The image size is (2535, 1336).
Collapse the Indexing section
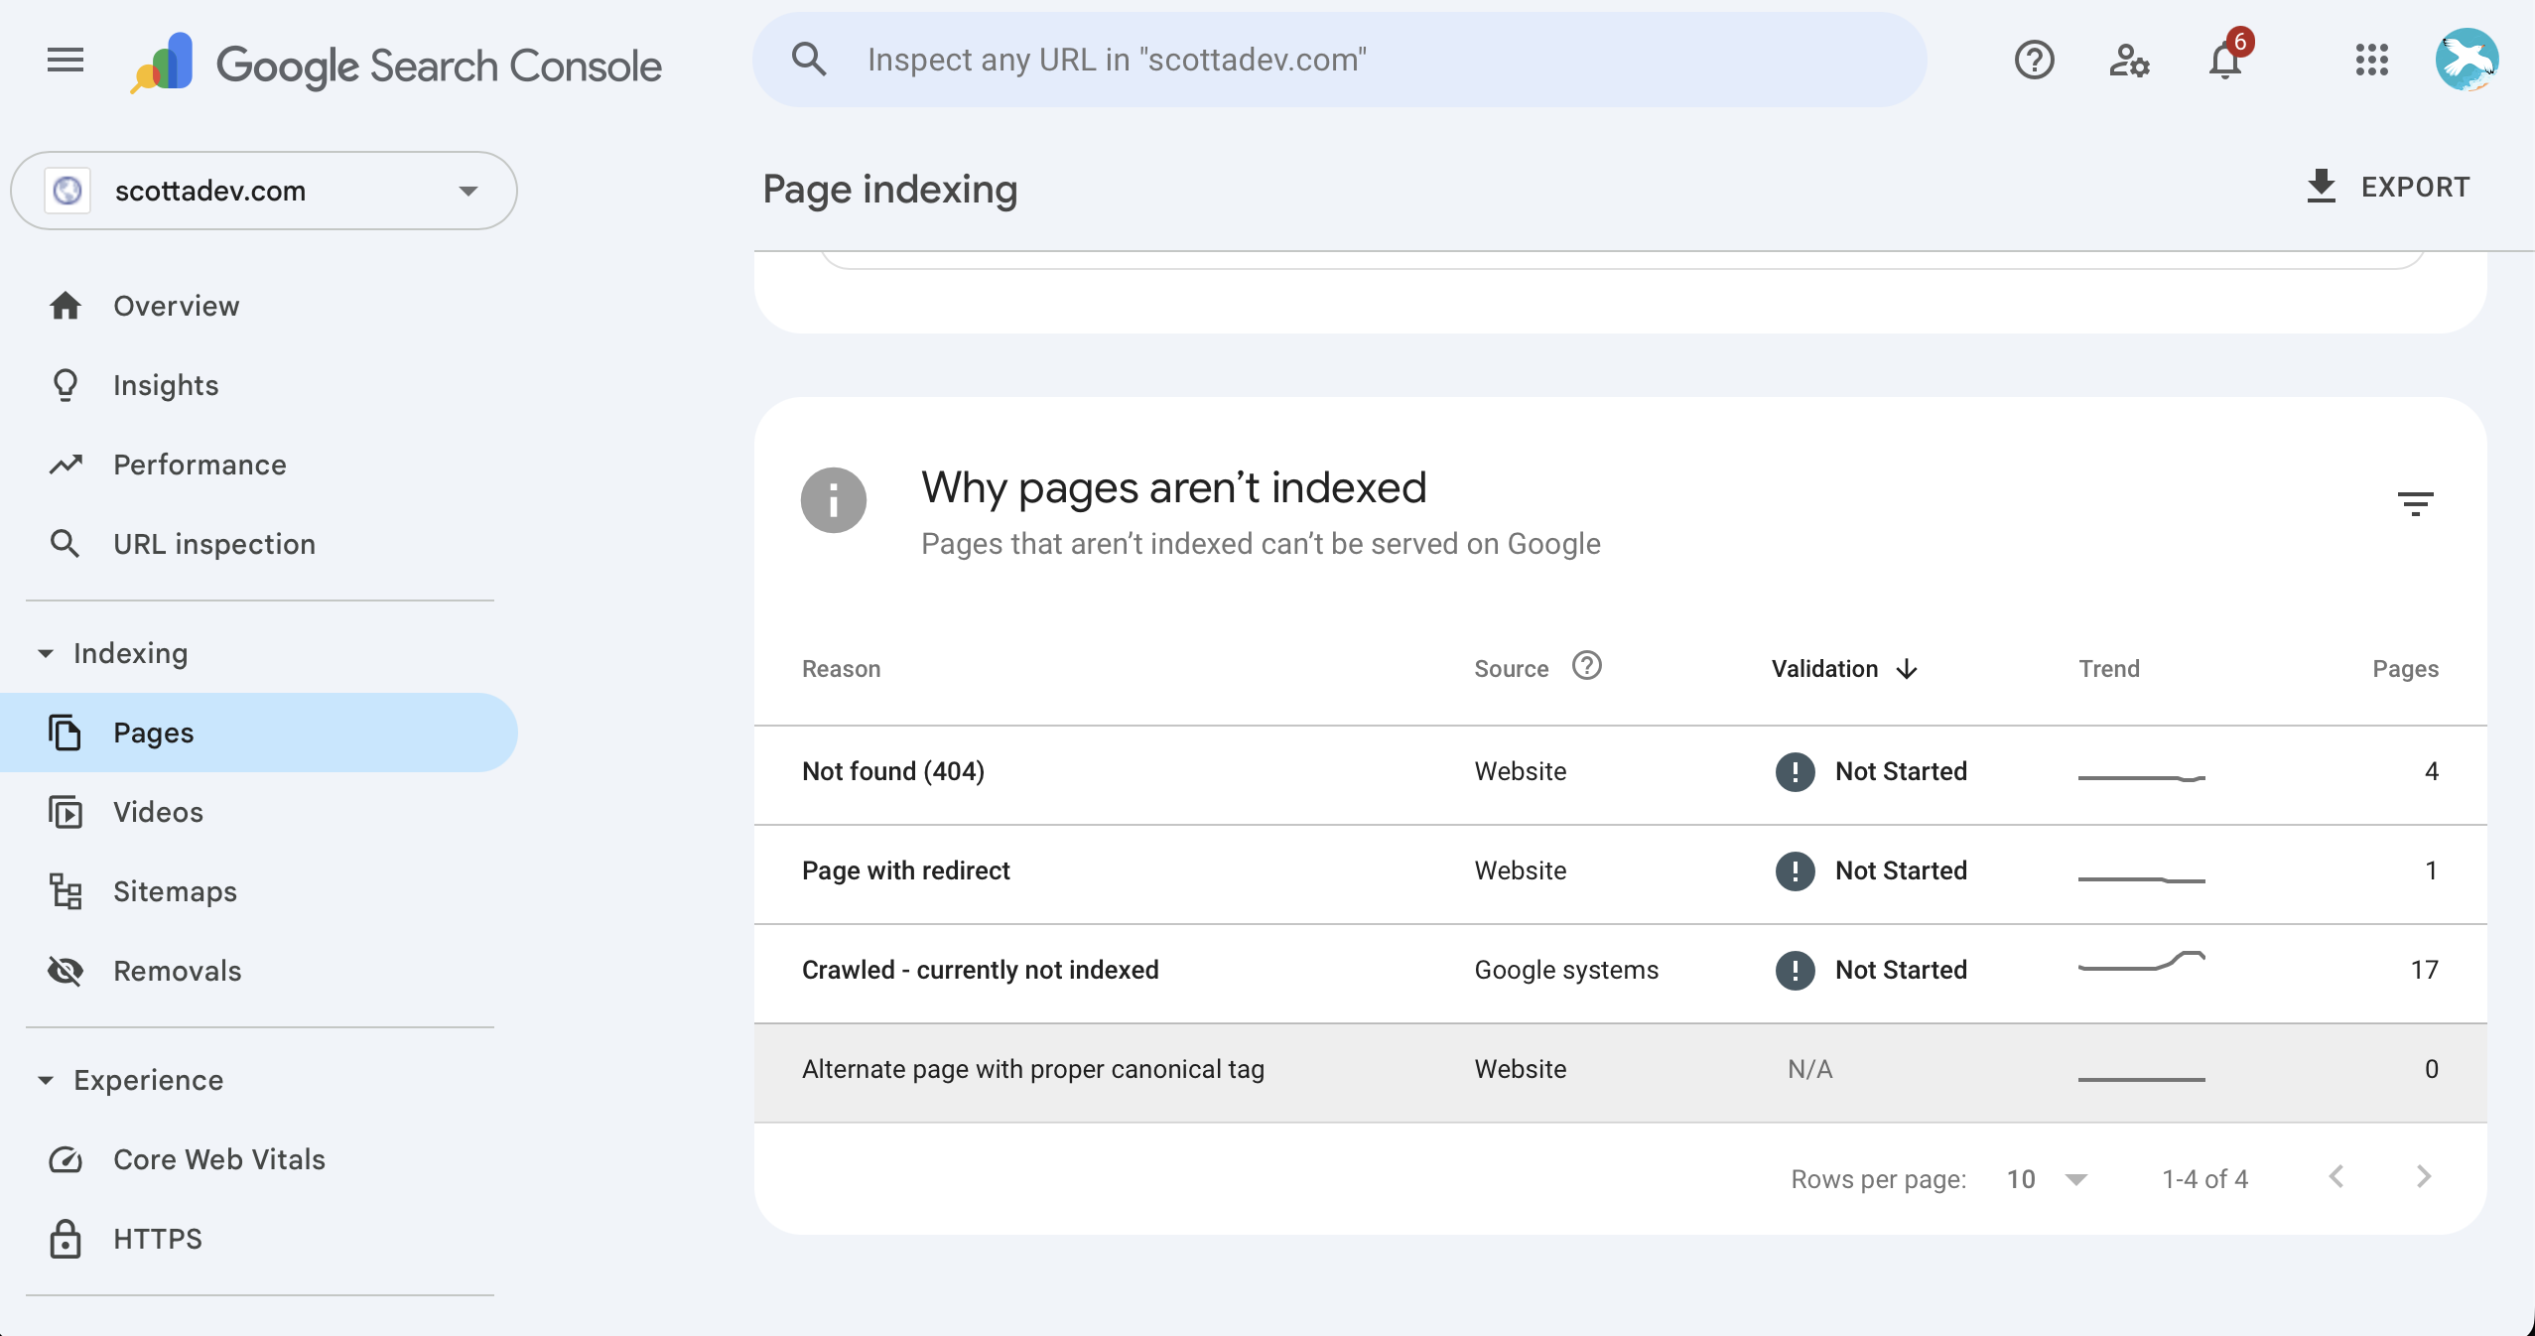pos(46,653)
